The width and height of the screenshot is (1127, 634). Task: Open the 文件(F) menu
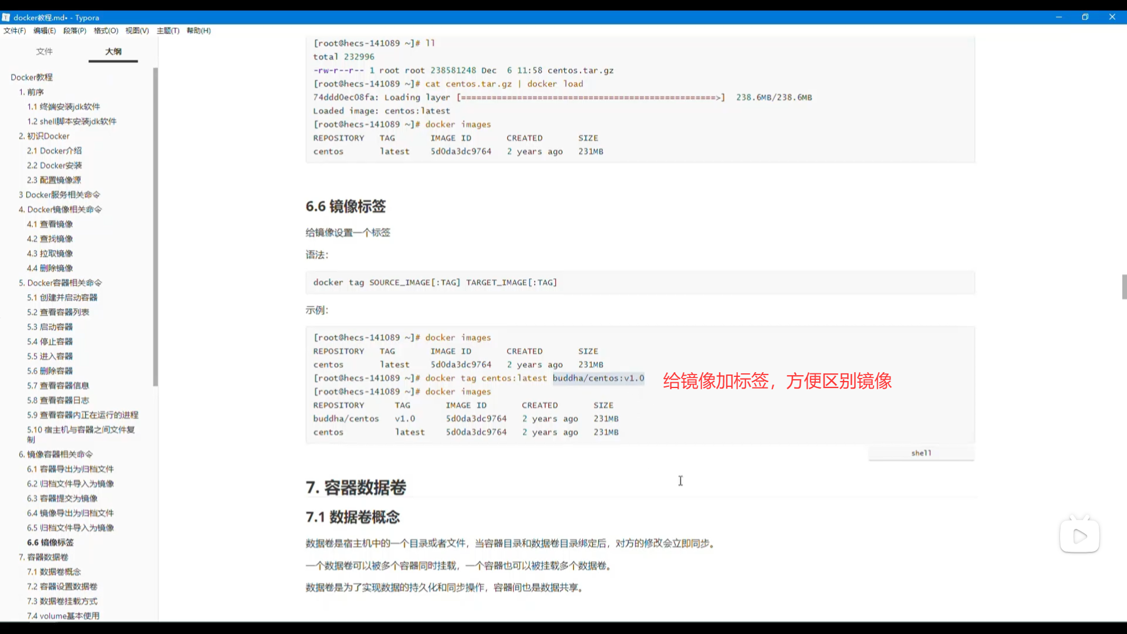coord(15,31)
